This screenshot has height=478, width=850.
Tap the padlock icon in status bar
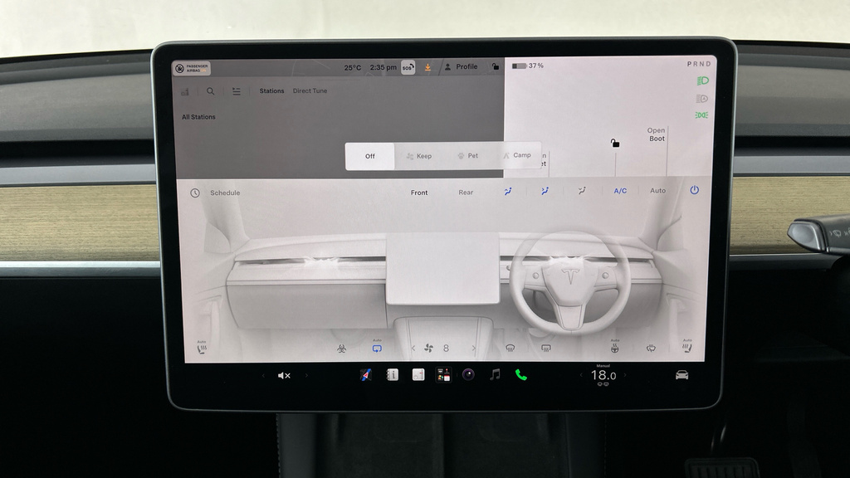click(496, 66)
